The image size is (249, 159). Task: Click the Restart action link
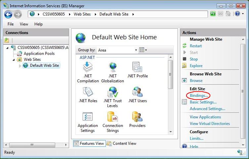pyautogui.click(x=195, y=46)
